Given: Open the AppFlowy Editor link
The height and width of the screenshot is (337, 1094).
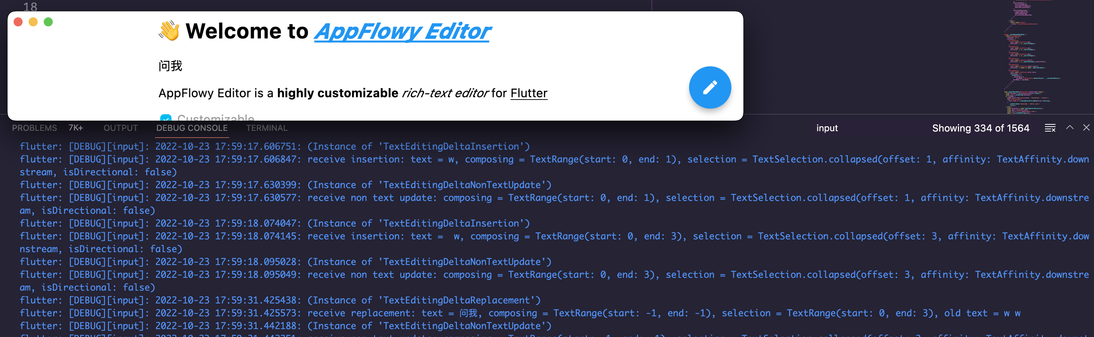Looking at the screenshot, I should click(x=401, y=31).
